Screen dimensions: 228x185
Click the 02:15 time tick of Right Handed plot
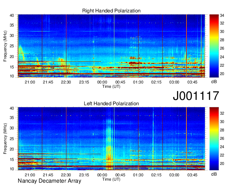pyautogui.click(x=156, y=82)
